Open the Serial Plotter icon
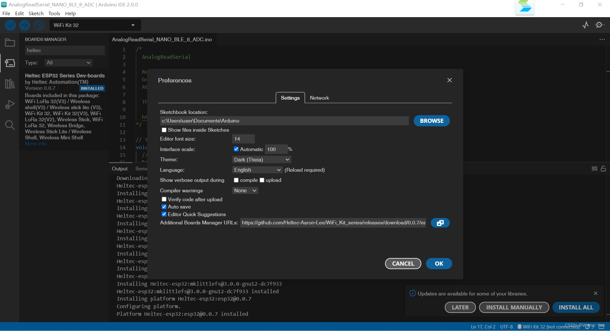610x331 pixels. click(x=586, y=25)
